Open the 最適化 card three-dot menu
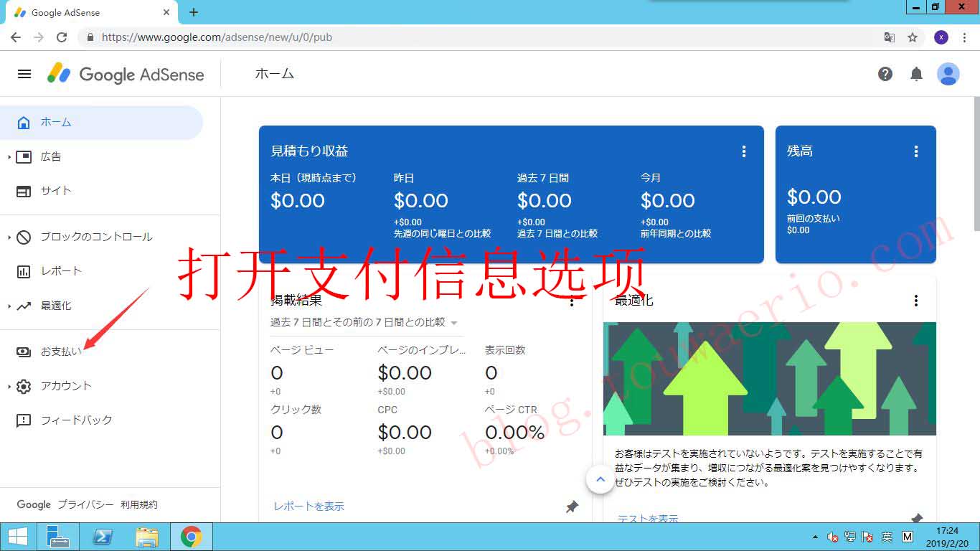Image resolution: width=980 pixels, height=551 pixels. [x=916, y=301]
